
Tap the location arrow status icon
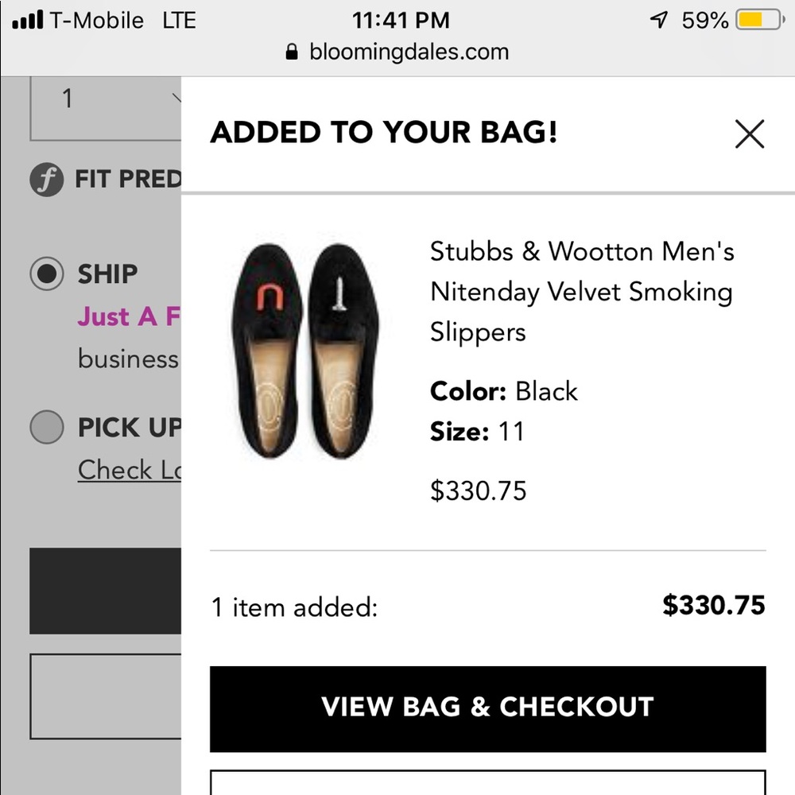(658, 21)
